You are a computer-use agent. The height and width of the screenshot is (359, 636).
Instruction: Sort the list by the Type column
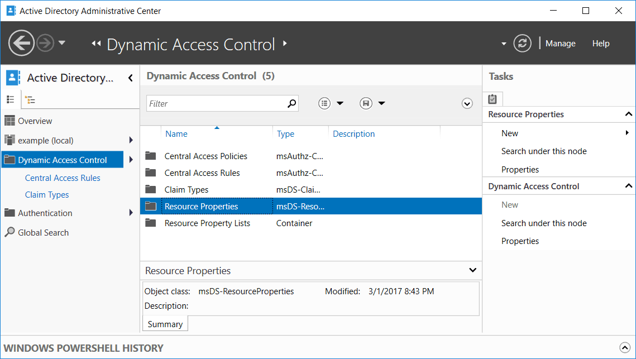pyautogui.click(x=285, y=134)
